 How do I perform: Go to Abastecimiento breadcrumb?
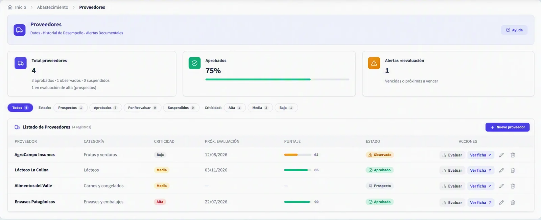tap(52, 7)
